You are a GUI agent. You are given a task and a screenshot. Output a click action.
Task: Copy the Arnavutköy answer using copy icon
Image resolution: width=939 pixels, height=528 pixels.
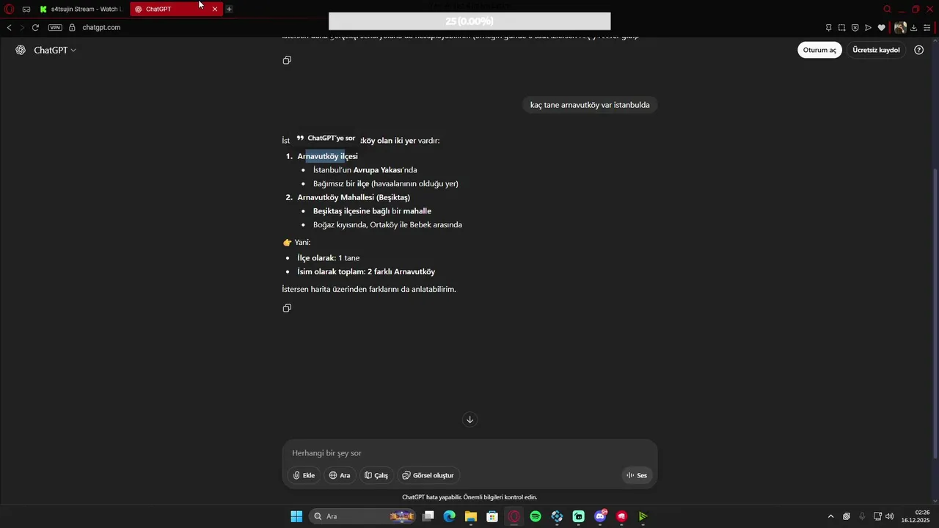pyautogui.click(x=287, y=308)
